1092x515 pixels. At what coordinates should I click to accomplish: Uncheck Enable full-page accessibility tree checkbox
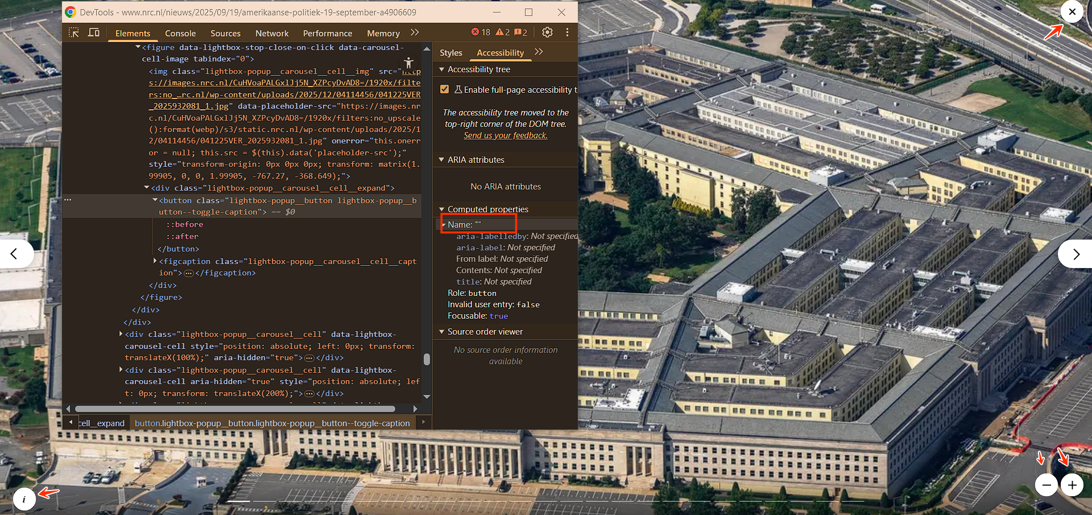click(x=445, y=89)
